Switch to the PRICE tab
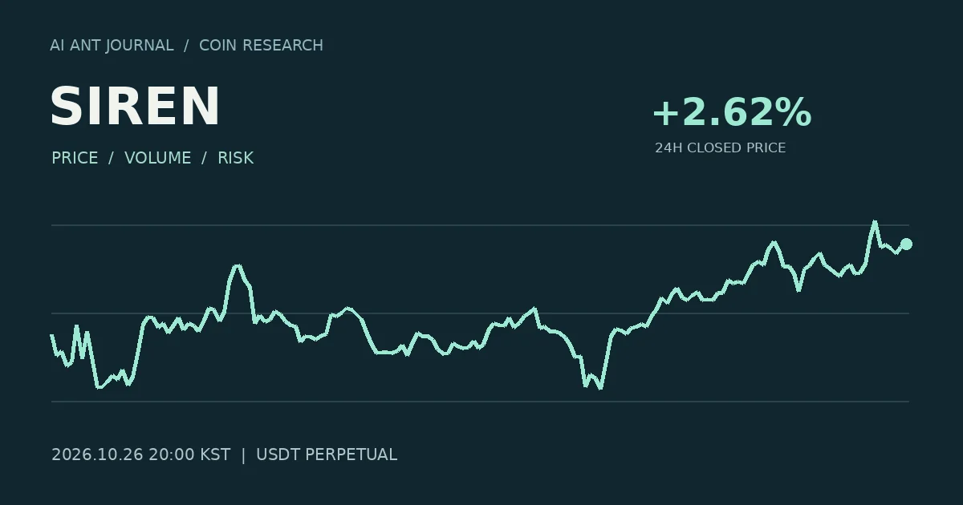The image size is (963, 505). 75,158
